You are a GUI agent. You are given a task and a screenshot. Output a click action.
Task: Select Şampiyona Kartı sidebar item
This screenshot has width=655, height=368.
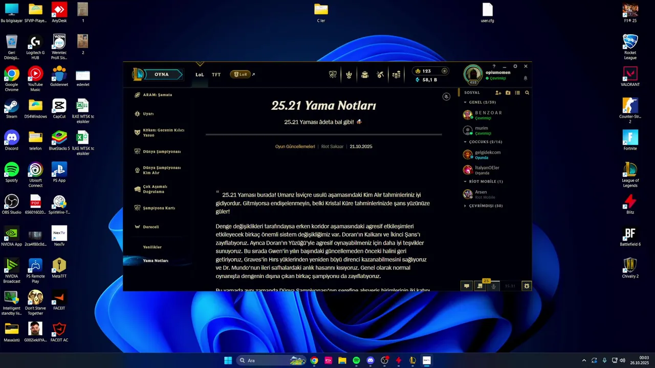(x=159, y=208)
